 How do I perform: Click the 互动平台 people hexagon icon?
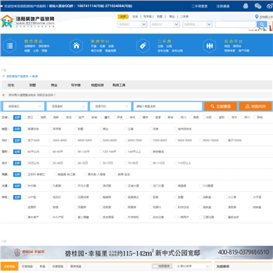[x=209, y=45]
